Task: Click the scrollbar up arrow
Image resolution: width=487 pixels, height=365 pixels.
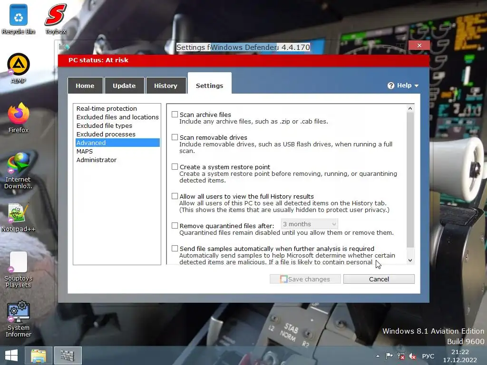Action: (x=410, y=108)
